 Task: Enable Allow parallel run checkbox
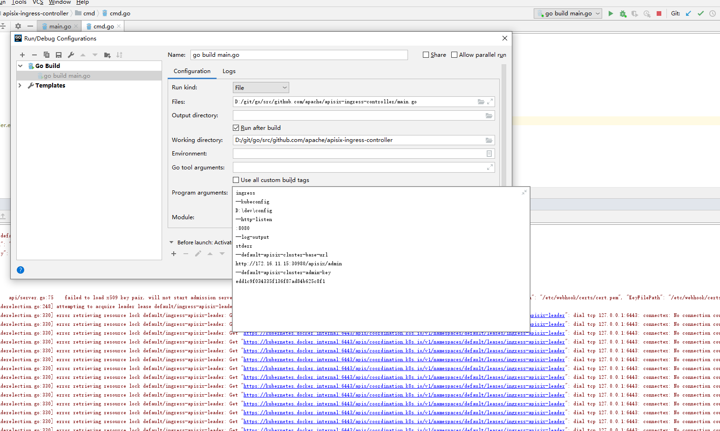click(454, 55)
